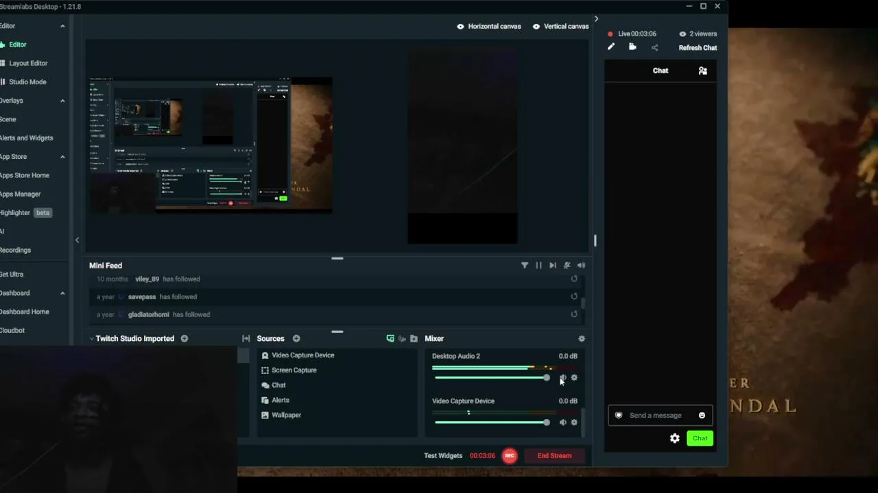Click the horizontal canvas preview thumbnail

[x=211, y=145]
